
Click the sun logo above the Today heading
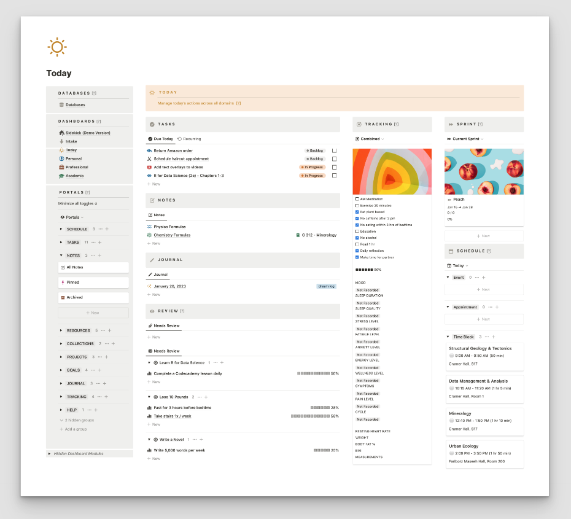[57, 47]
